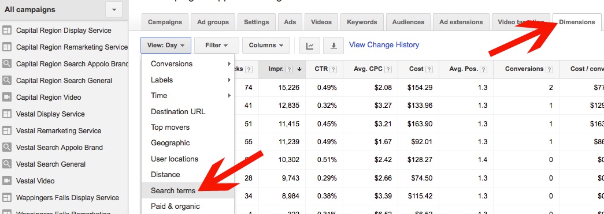Open the Filter dropdown

click(217, 46)
